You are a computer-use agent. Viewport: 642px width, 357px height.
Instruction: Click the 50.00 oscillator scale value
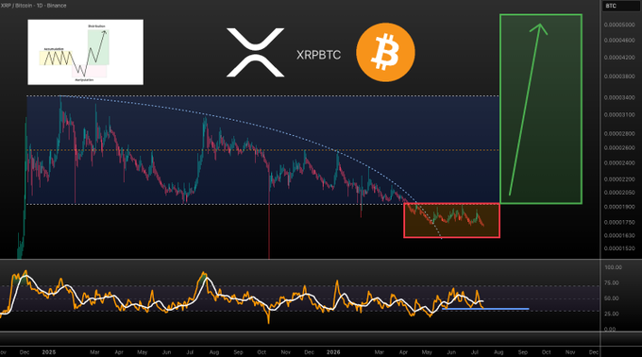[611, 298]
